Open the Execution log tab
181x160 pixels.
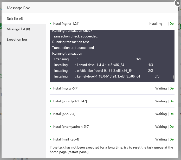point(17,40)
